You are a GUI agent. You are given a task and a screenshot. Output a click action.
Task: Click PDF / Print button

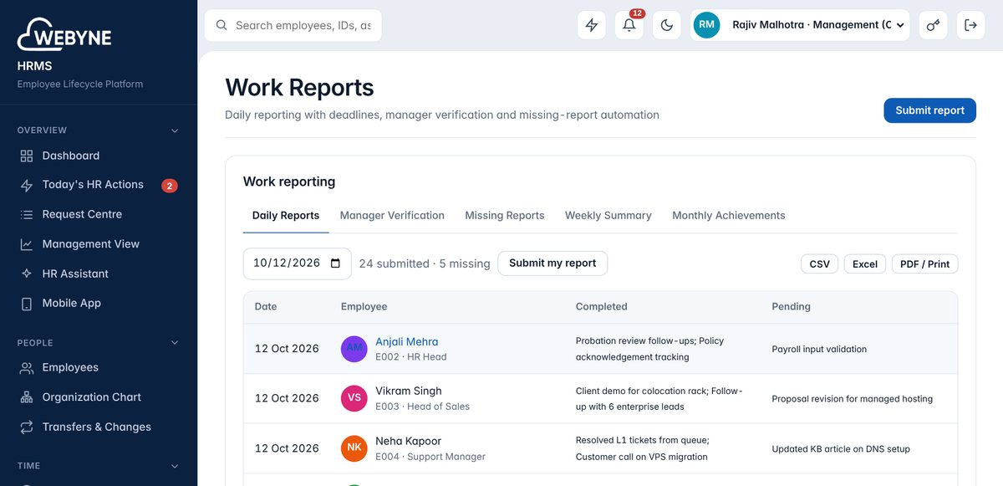(925, 264)
